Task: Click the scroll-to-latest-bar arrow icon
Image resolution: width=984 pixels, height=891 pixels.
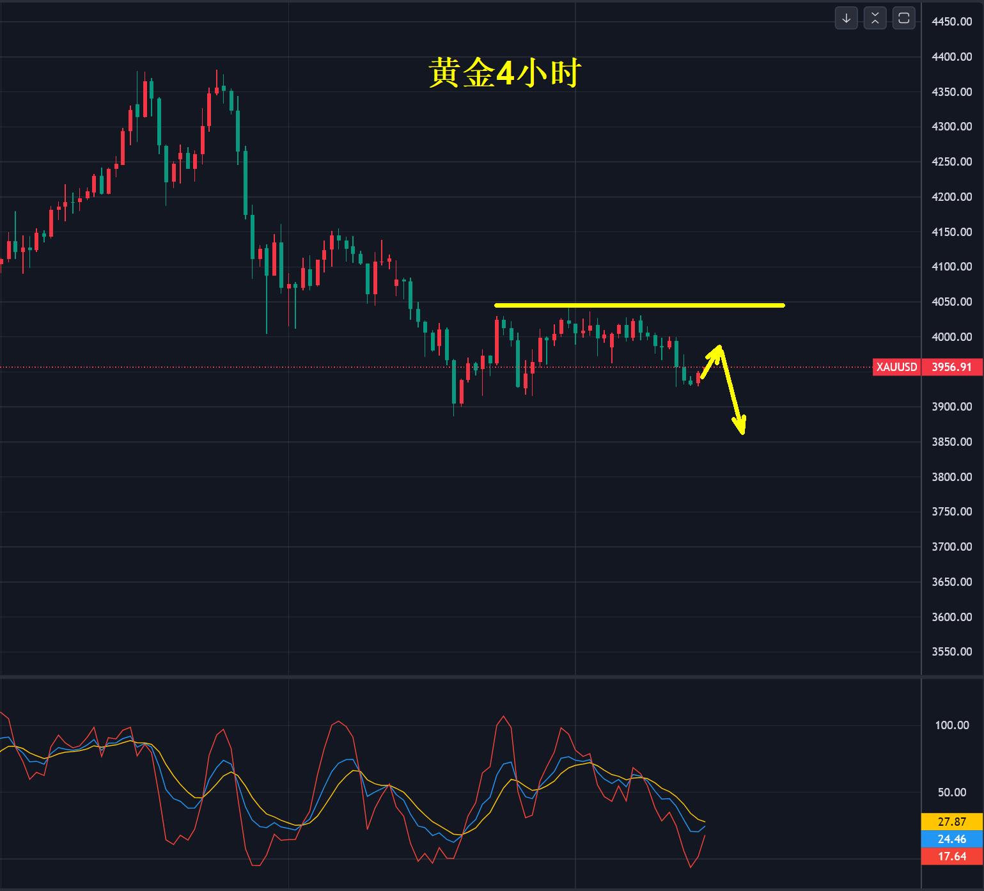Action: pos(845,19)
